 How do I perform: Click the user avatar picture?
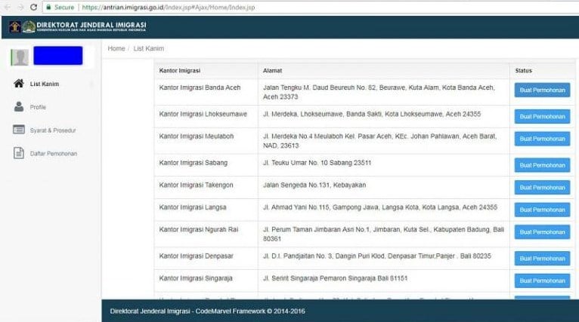pos(20,57)
